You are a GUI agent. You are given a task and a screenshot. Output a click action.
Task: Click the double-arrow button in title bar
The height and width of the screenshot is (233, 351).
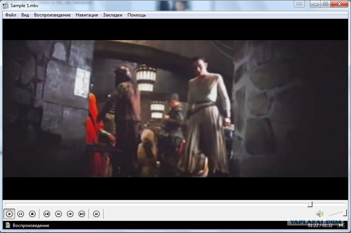click(299, 4)
